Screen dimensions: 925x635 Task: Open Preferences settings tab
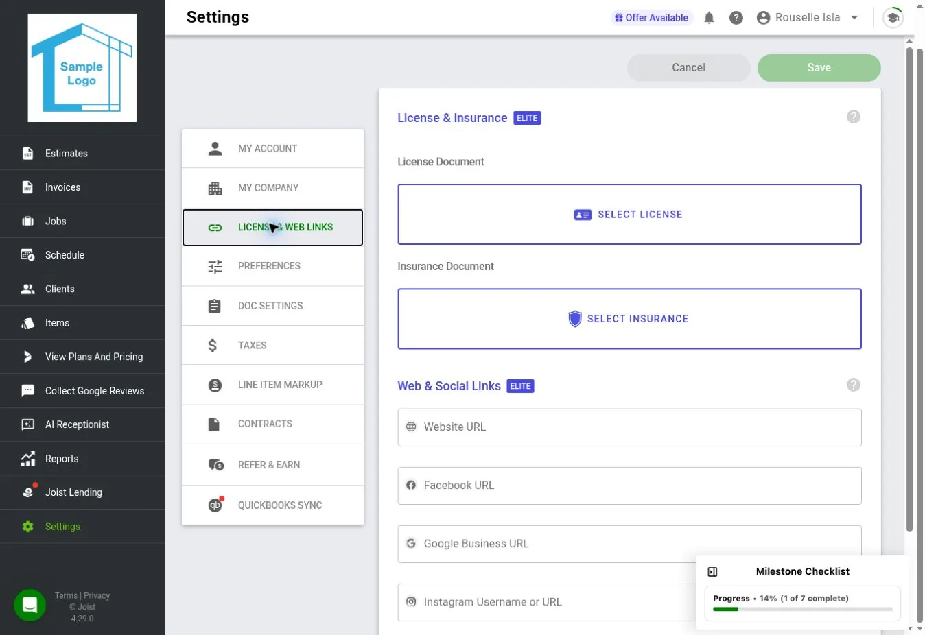[272, 266]
